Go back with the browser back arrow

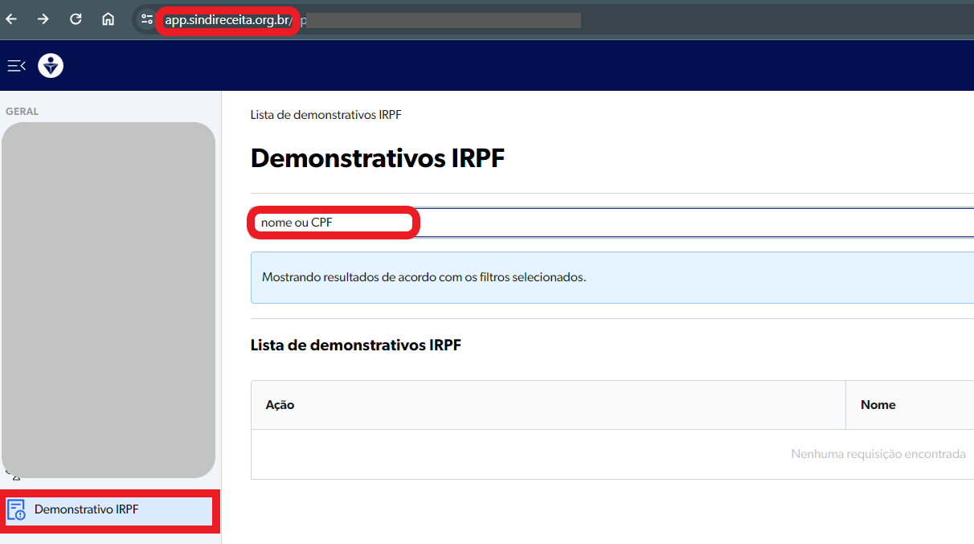(11, 19)
